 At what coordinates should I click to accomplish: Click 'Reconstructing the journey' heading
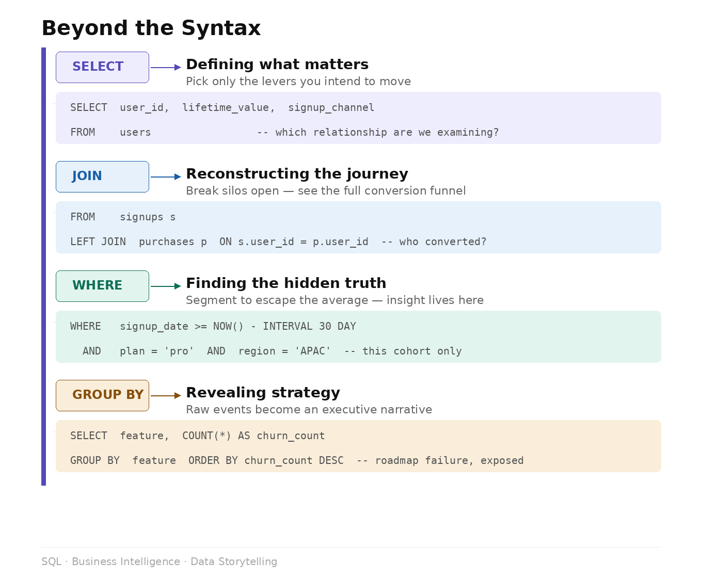(297, 174)
